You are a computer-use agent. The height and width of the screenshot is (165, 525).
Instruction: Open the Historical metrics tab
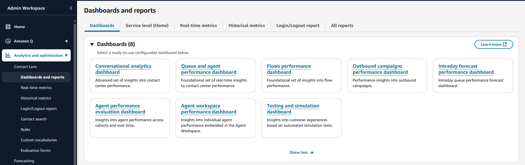247,26
